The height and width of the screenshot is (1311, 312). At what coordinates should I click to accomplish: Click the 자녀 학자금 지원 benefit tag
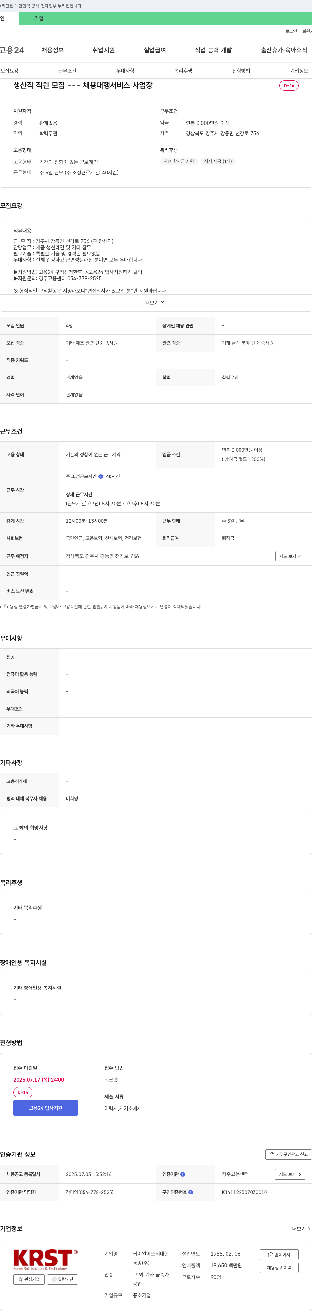click(x=178, y=161)
